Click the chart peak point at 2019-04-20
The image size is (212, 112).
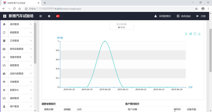pyautogui.click(x=105, y=41)
